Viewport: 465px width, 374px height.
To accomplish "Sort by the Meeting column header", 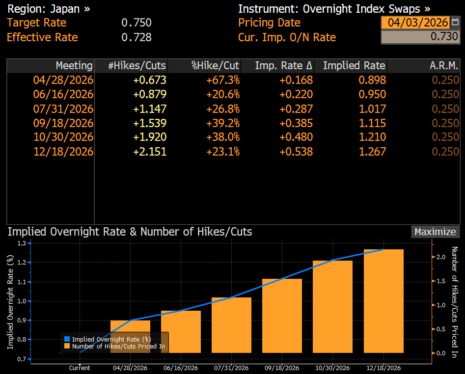I will [x=74, y=65].
